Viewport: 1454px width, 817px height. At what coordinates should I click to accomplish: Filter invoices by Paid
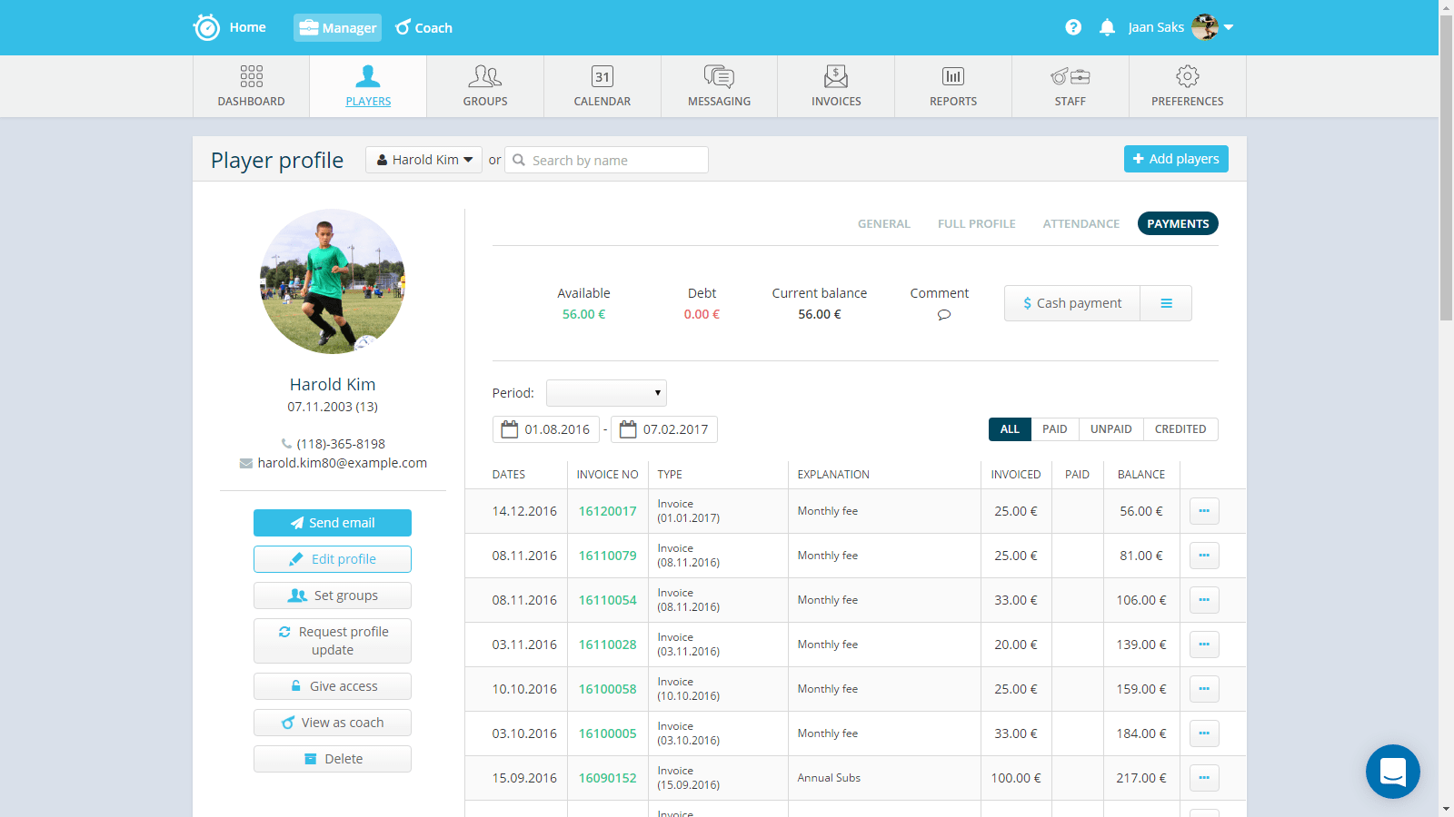(1054, 429)
